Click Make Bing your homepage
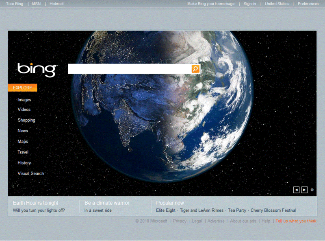The image size is (325, 241). click(x=211, y=4)
